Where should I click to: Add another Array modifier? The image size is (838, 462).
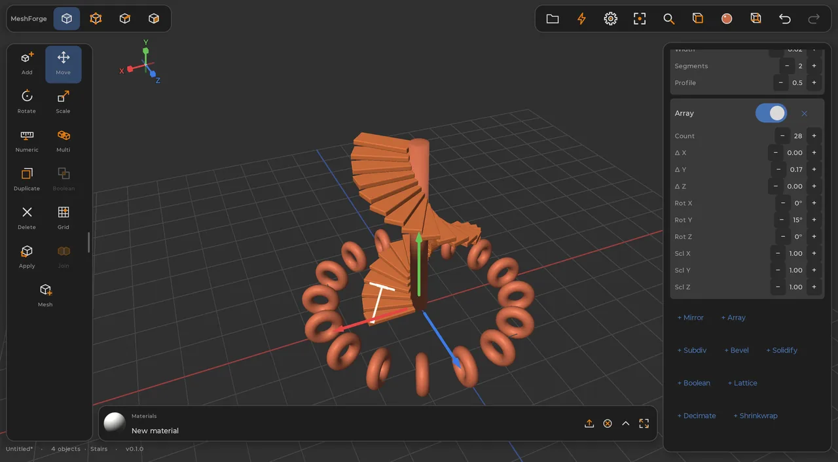(x=733, y=317)
